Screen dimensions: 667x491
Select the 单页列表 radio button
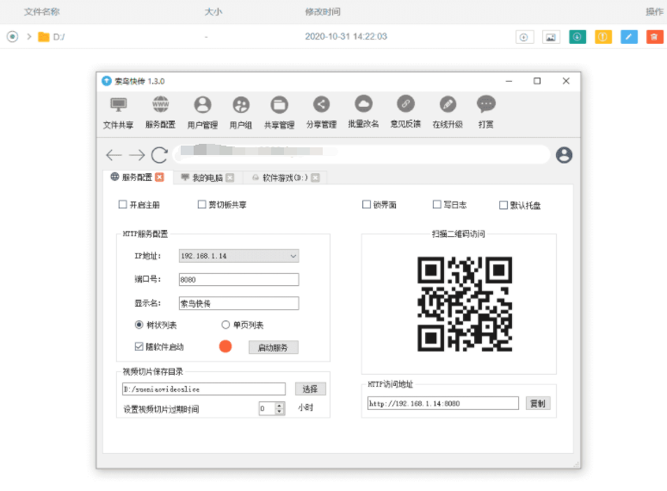tap(225, 325)
